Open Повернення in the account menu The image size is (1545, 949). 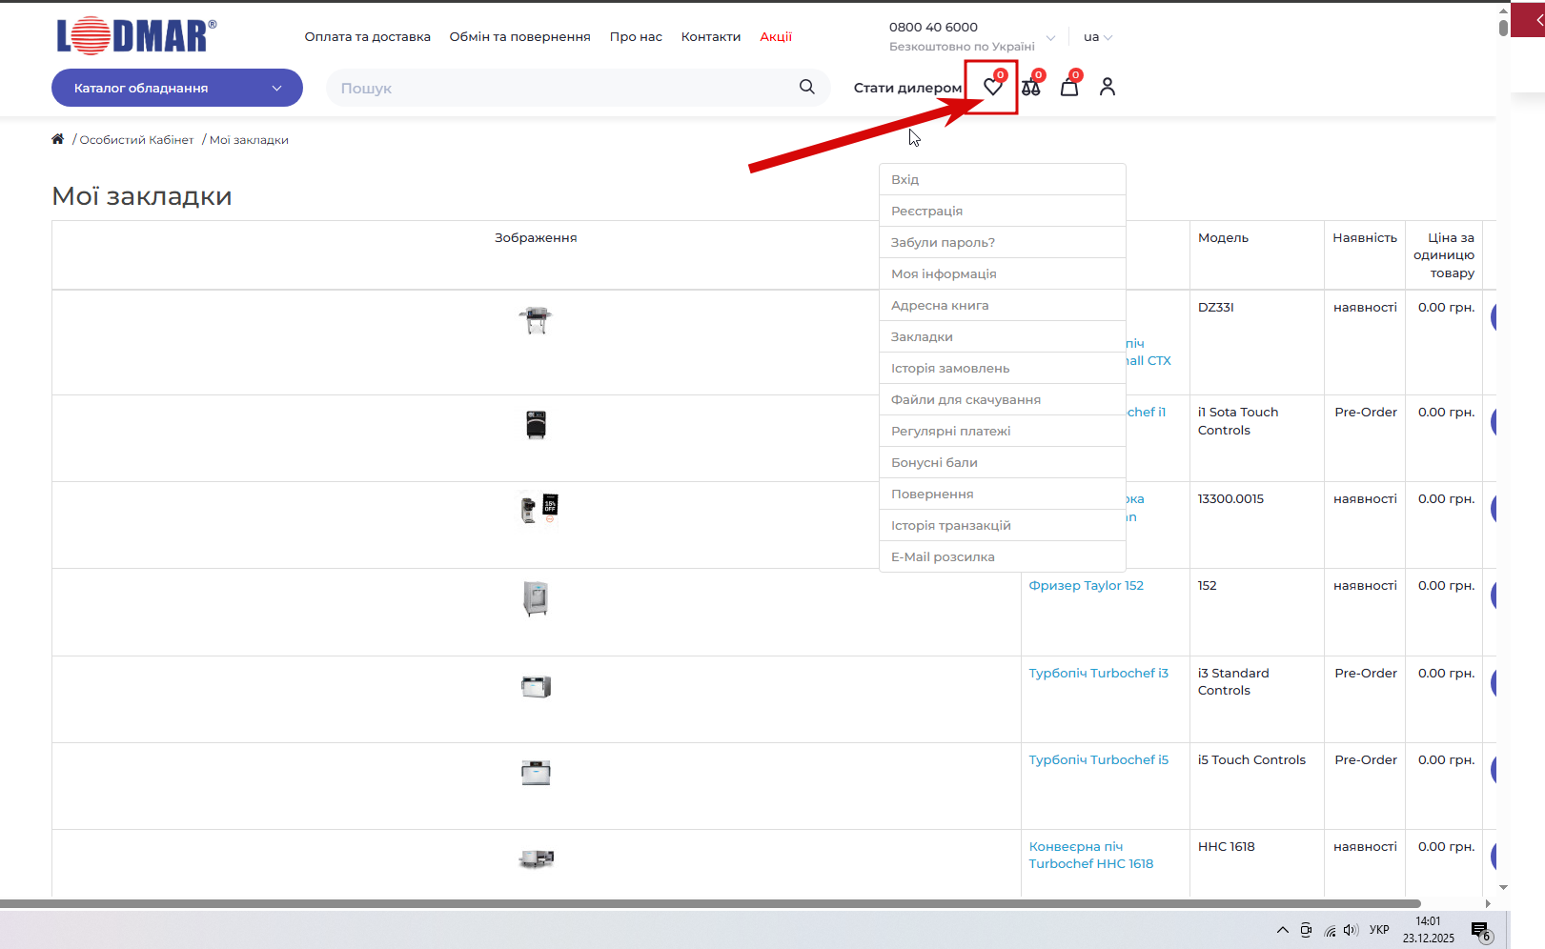(x=1003, y=494)
